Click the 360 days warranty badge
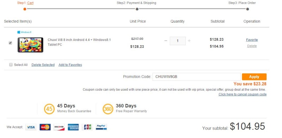Screen dimensions: 282x138 108,109
